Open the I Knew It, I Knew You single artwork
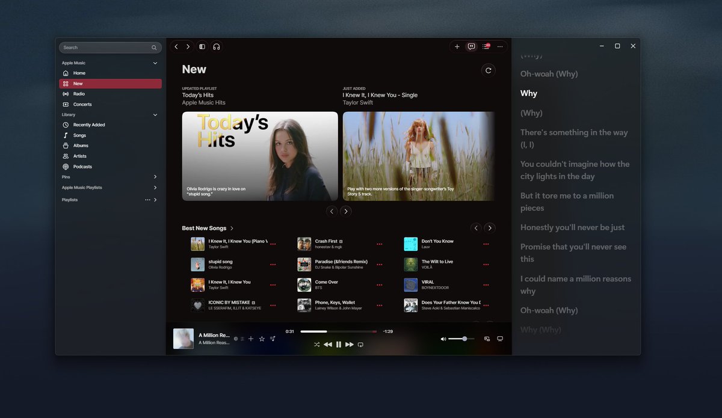722x418 pixels. 419,156
